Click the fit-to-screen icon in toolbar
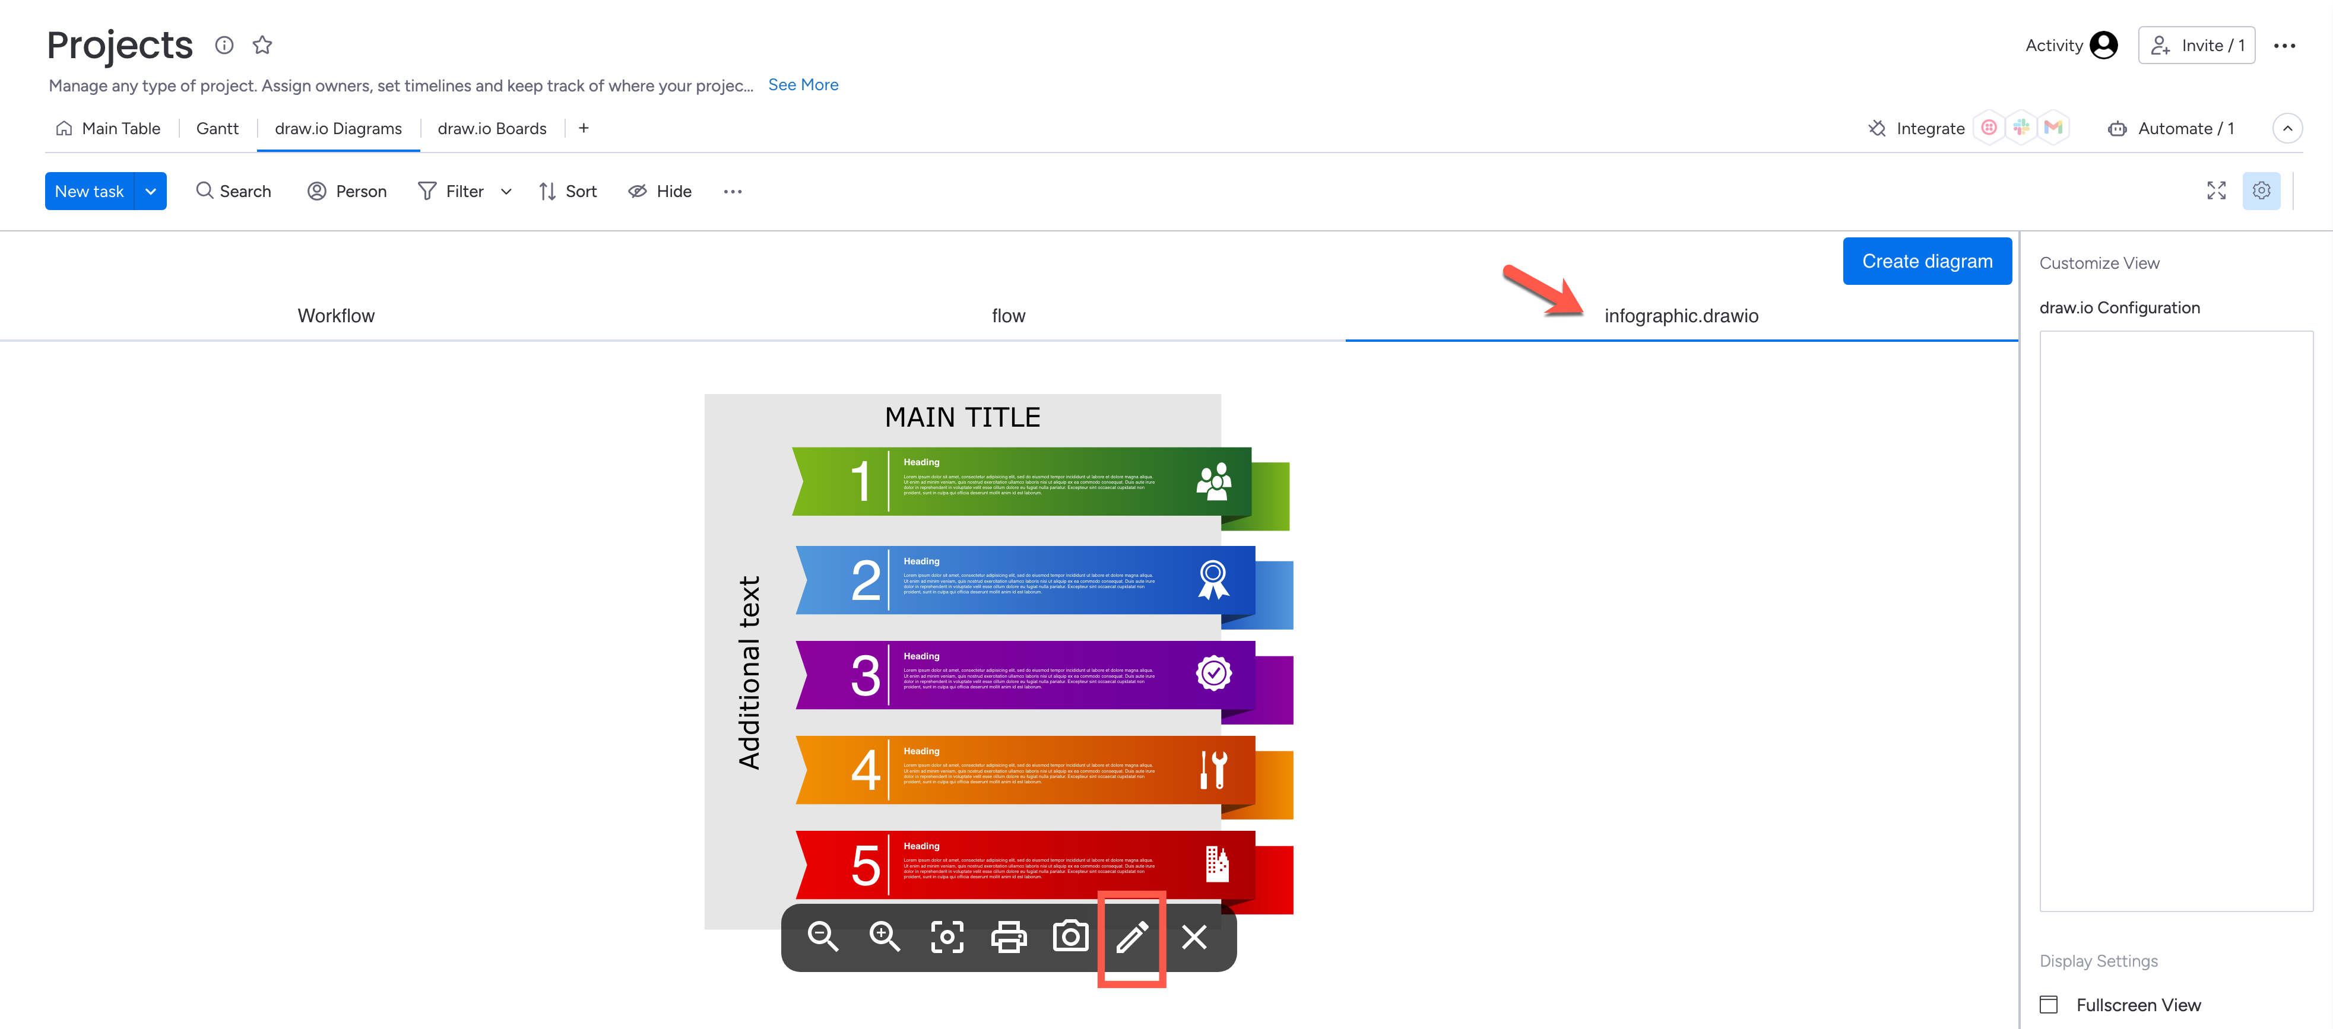Image resolution: width=2333 pixels, height=1029 pixels. pyautogui.click(x=946, y=937)
